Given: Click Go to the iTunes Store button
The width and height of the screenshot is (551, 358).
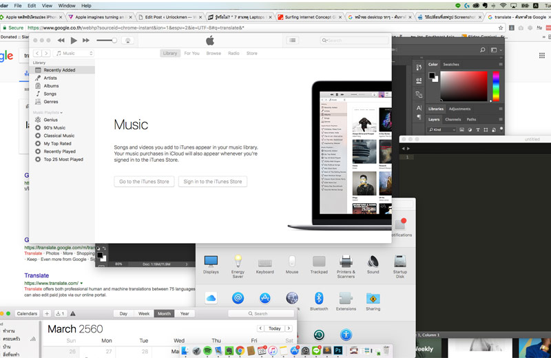Looking at the screenshot, I should click(144, 182).
